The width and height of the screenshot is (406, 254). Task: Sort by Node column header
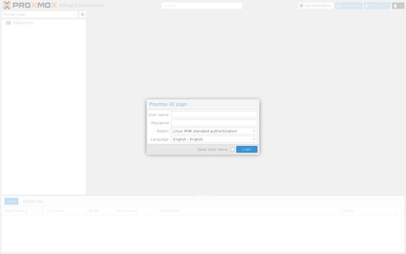[100, 211]
